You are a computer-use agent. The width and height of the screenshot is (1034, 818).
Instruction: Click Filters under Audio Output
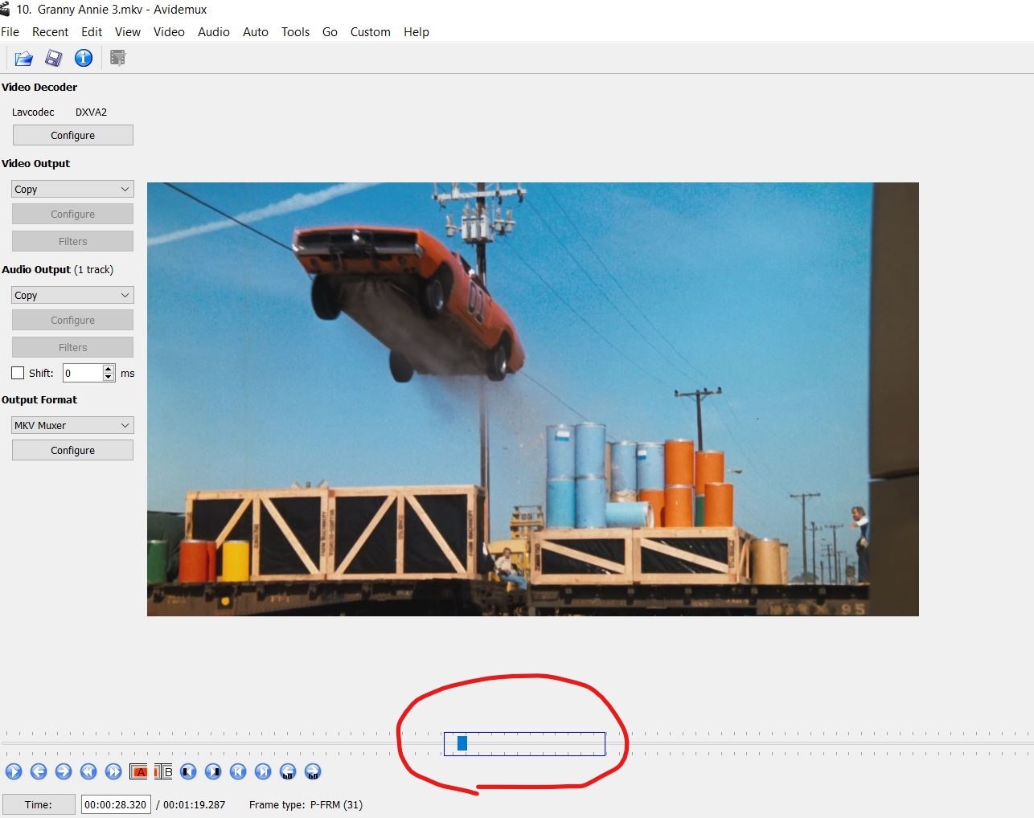72,347
